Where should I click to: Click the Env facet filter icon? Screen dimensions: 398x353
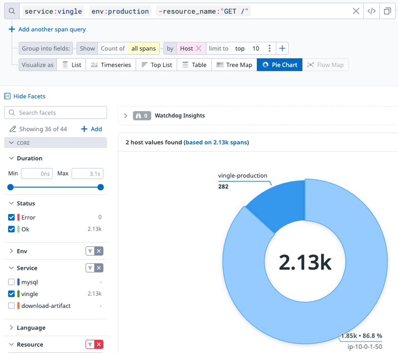pyautogui.click(x=90, y=251)
